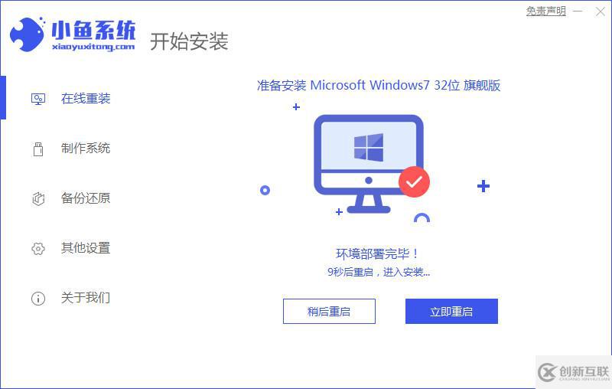Open the 免责声明 link
Image resolution: width=612 pixels, height=389 pixels.
tap(546, 11)
